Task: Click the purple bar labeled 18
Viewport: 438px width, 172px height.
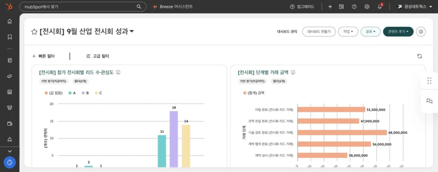Action: click(174, 139)
